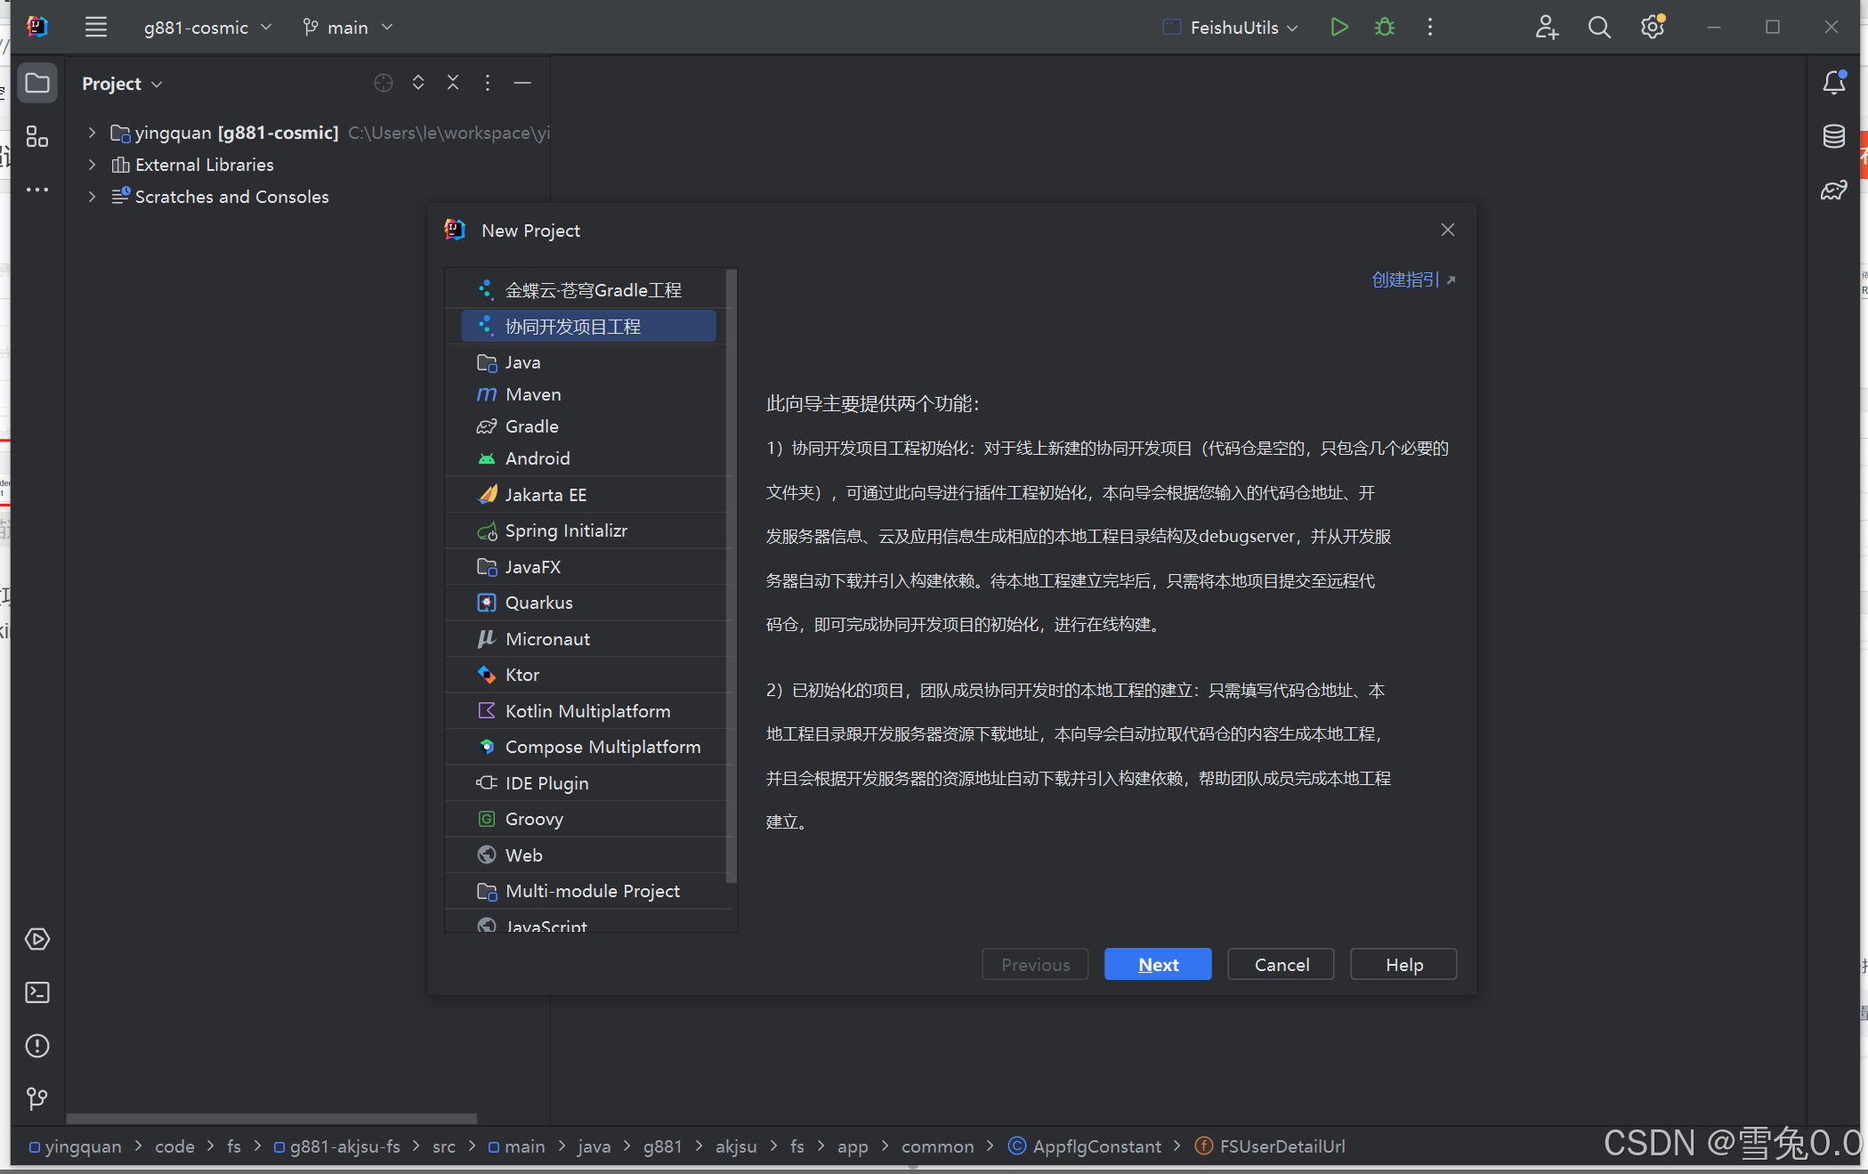Open more run actions menu
This screenshot has height=1174, width=1868.
click(x=1430, y=28)
